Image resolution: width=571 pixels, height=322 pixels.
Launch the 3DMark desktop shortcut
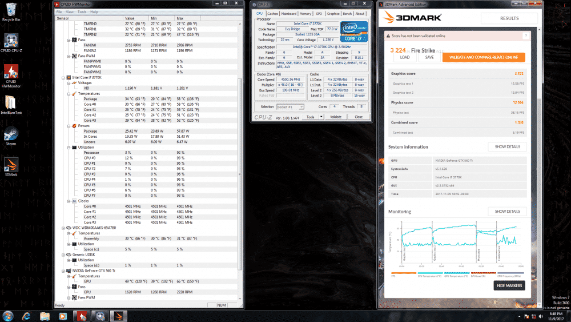(x=11, y=166)
